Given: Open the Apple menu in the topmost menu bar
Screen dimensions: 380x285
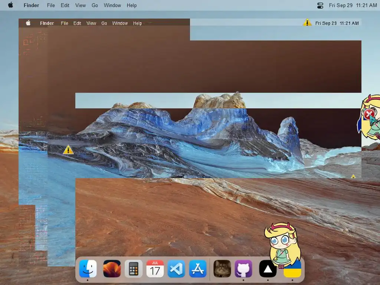Looking at the screenshot, I should tap(10, 5).
